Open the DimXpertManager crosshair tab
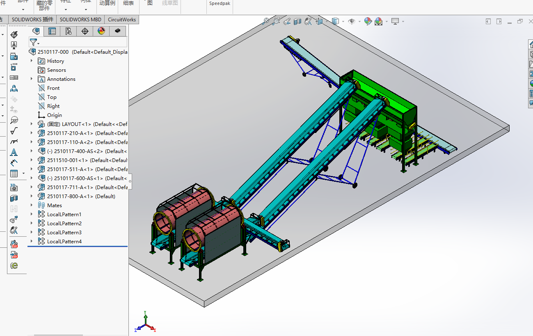Screen dimensions: 533x336 85,31
